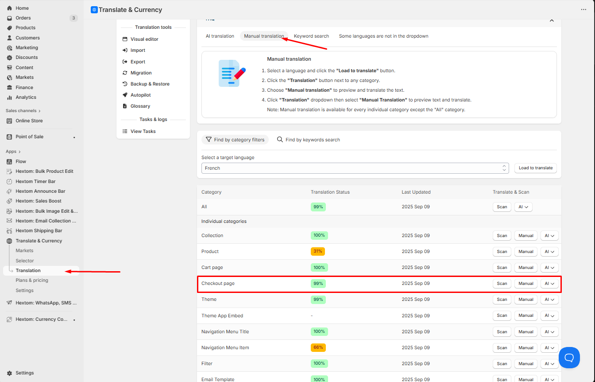Open AI dropdown for Collection row
Viewport: 595px width, 382px height.
coord(549,236)
